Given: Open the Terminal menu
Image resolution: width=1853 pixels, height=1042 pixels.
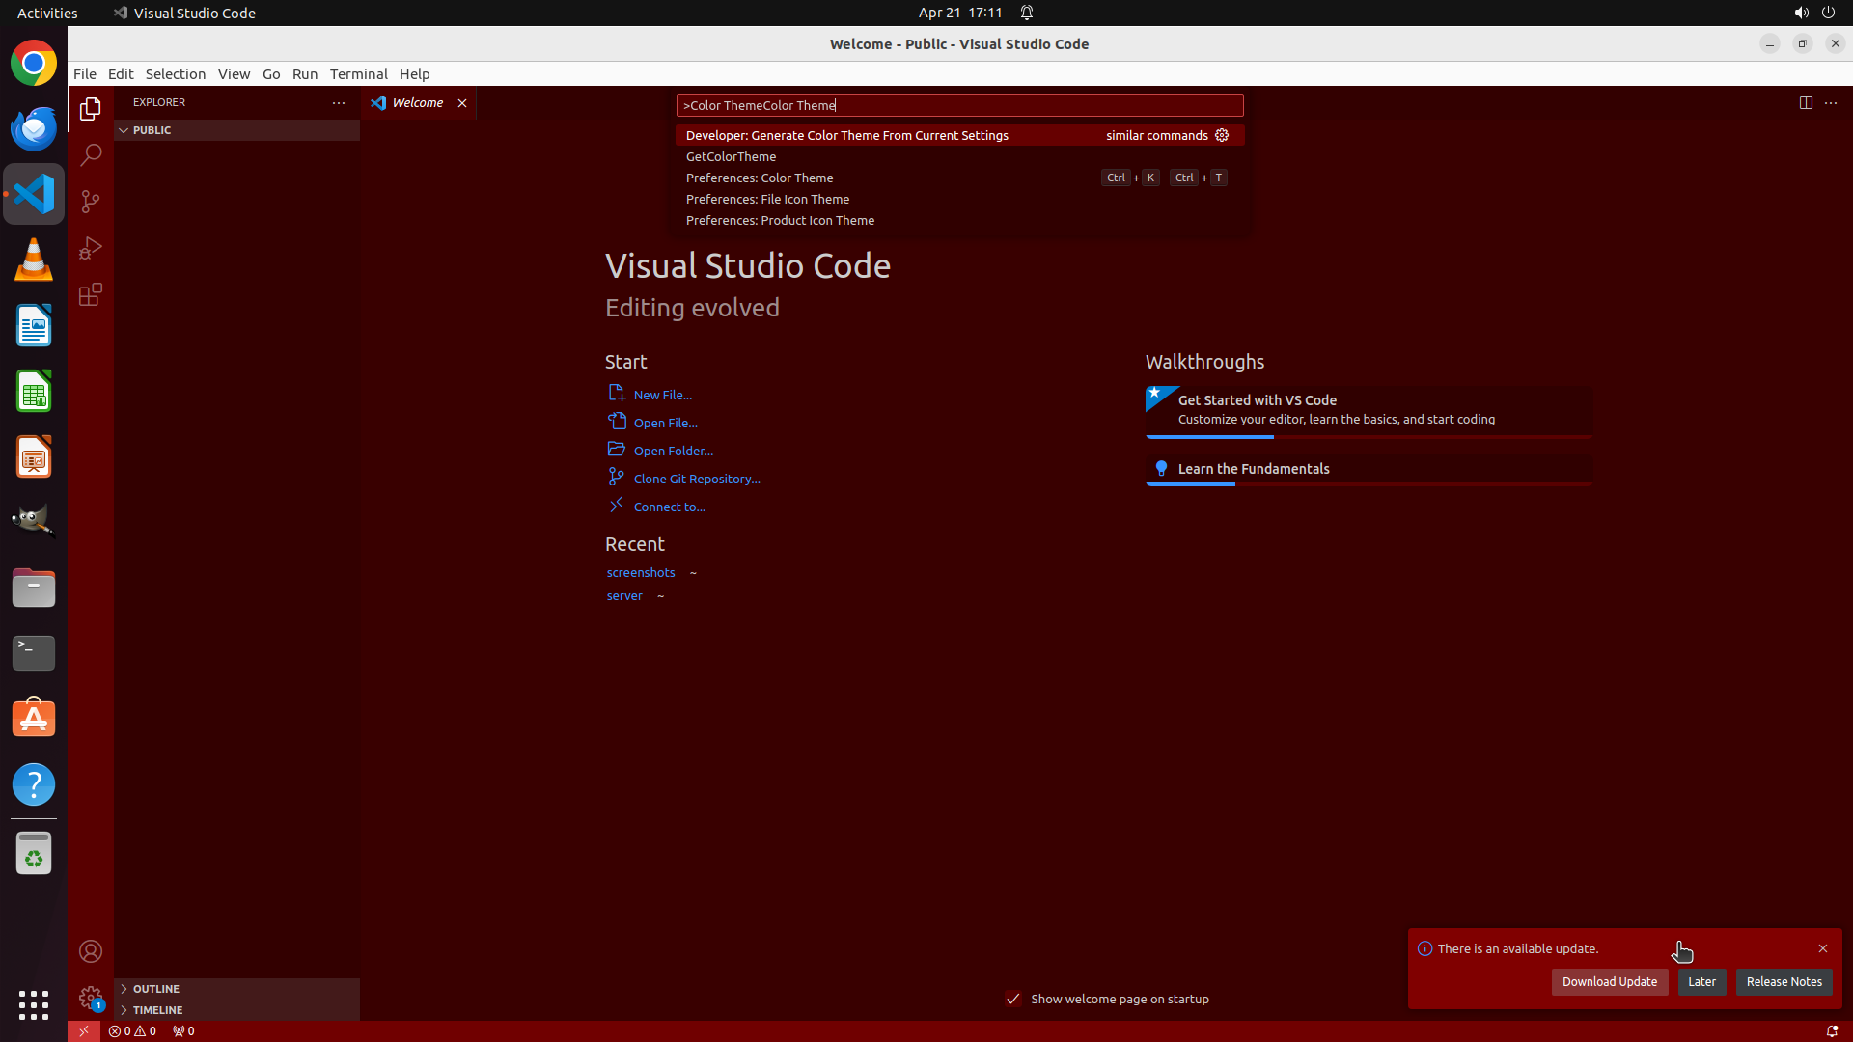Looking at the screenshot, I should [358, 74].
